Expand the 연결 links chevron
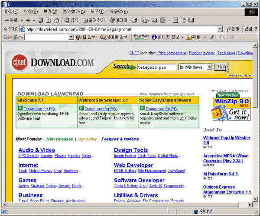This screenshot has height=216, width=260. [256, 28]
